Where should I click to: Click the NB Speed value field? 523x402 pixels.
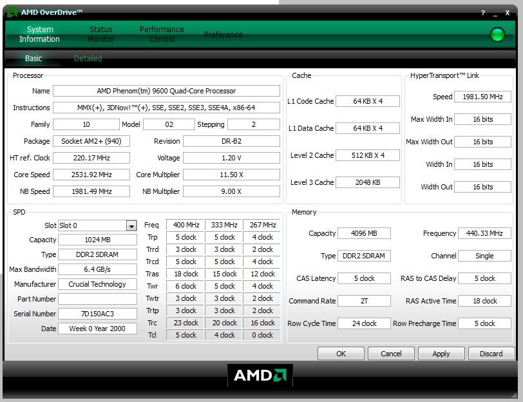tap(91, 191)
